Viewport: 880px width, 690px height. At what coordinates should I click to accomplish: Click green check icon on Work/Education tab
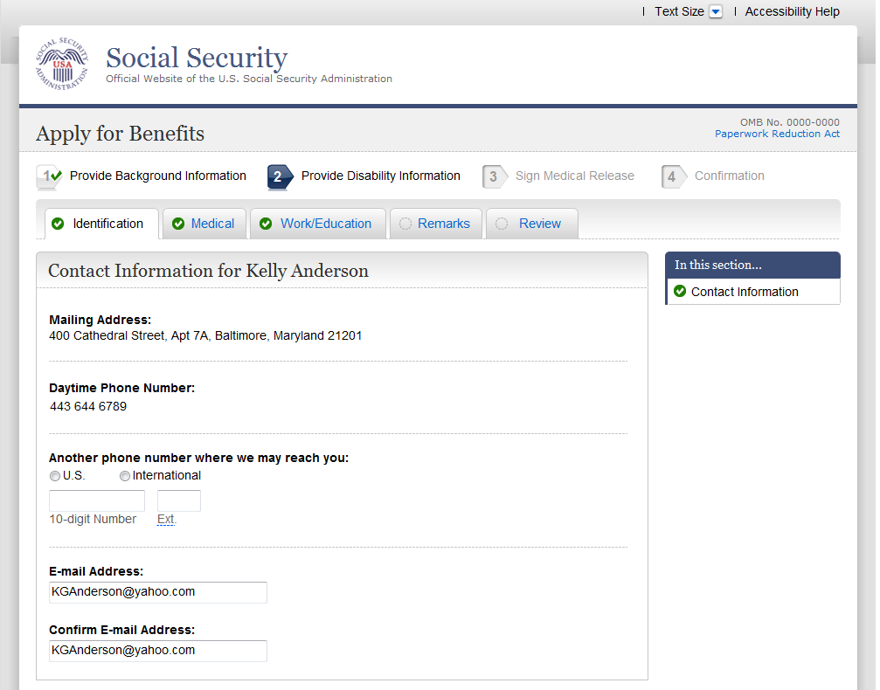pyautogui.click(x=266, y=224)
